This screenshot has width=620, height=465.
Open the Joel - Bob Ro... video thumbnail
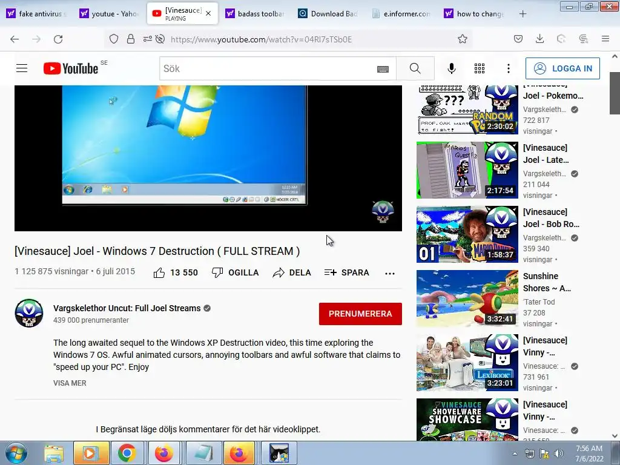click(467, 234)
